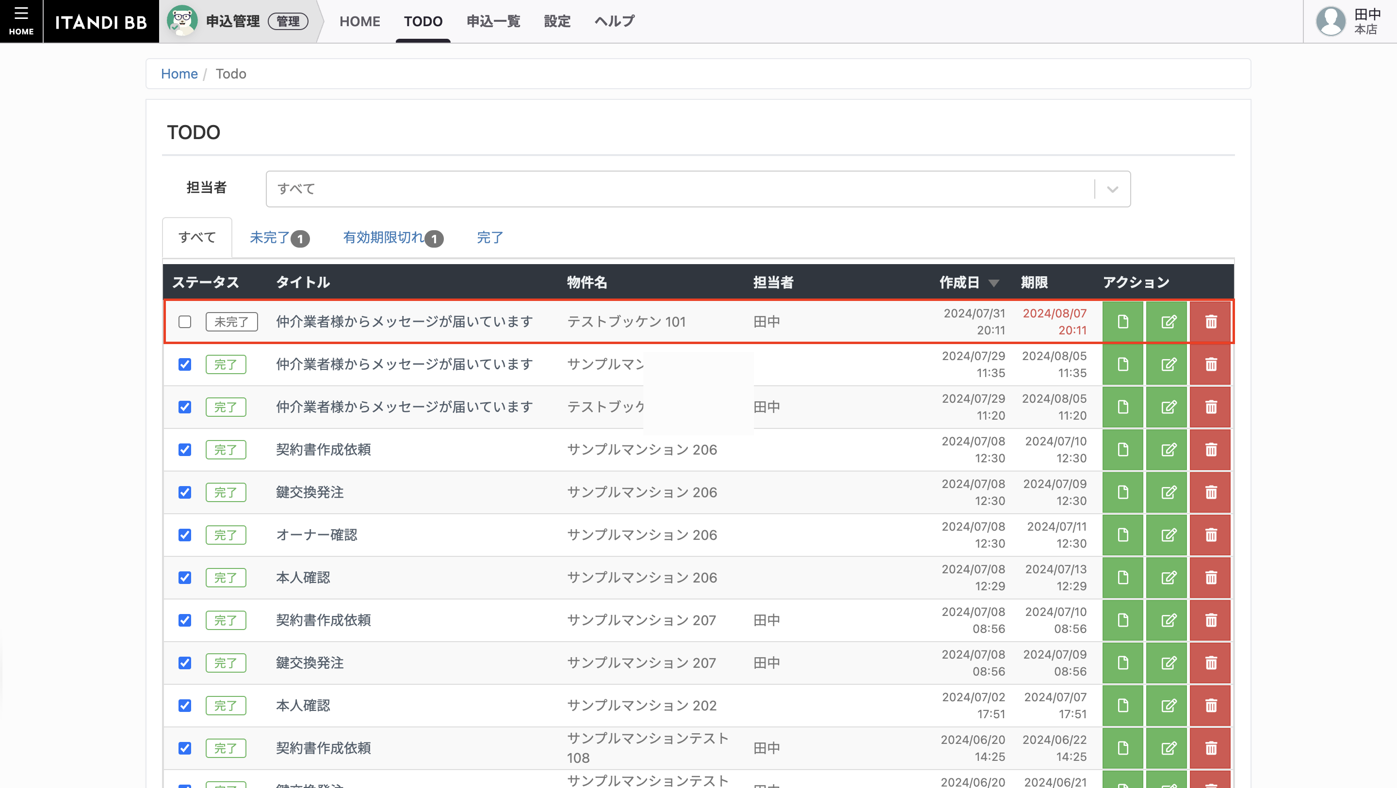
Task: Click the document icon for テストブッケン 101 row
Action: click(1122, 321)
